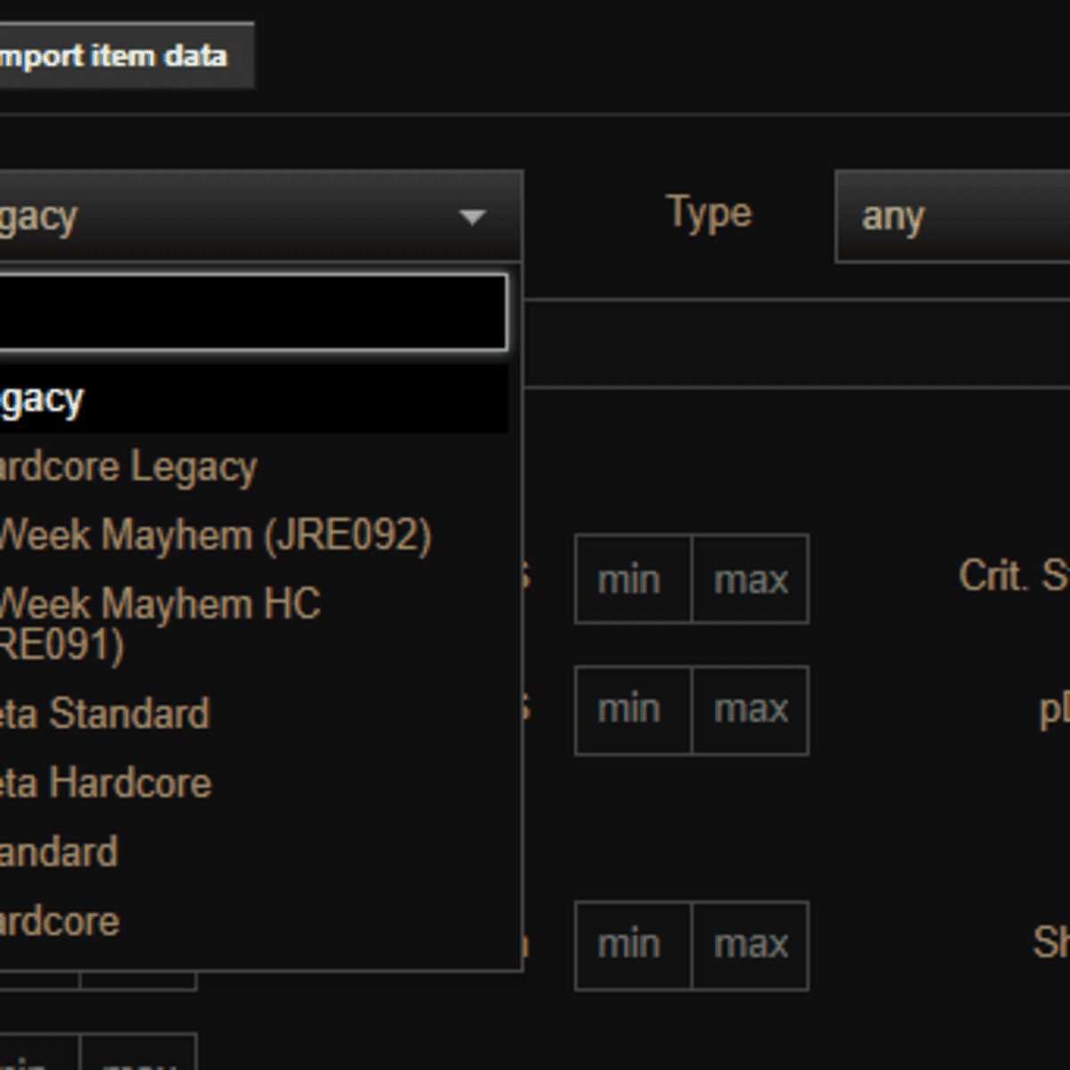Focus the search box inside the league dropdown
The width and height of the screenshot is (1070, 1070).
click(x=250, y=312)
